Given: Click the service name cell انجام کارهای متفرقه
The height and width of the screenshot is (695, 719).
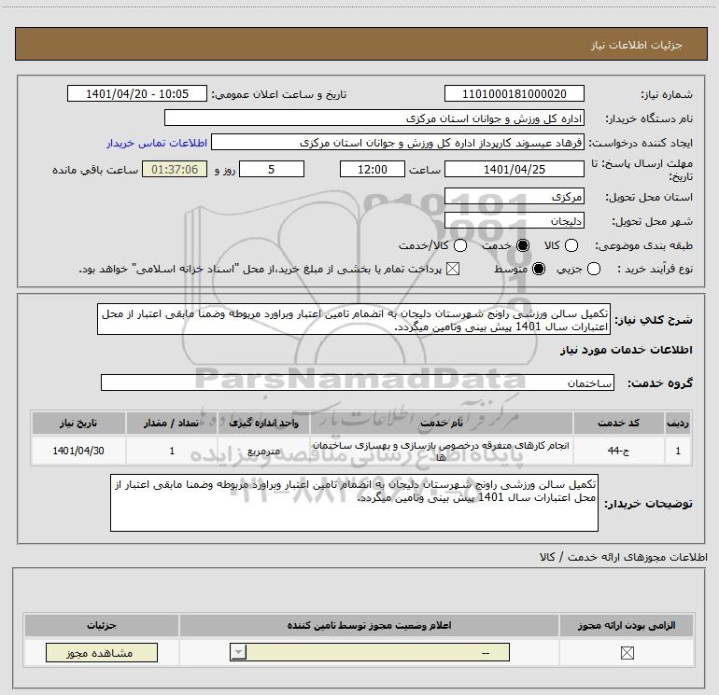Looking at the screenshot, I should 441,451.
